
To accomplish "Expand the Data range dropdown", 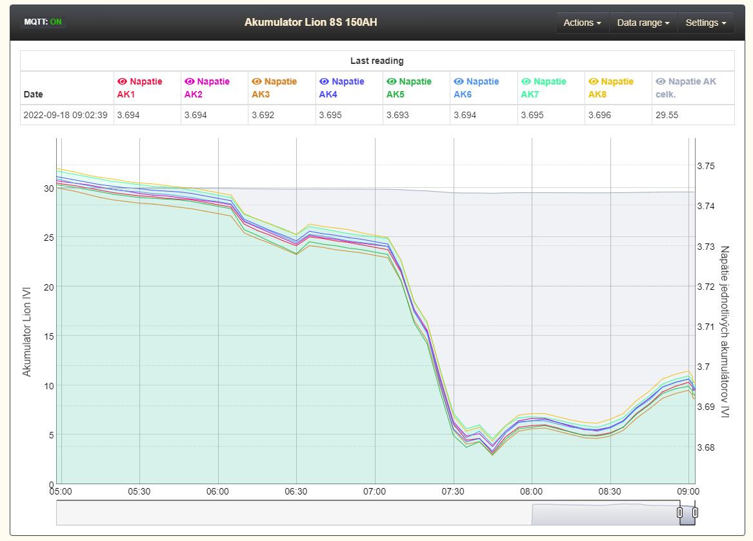I will [643, 23].
